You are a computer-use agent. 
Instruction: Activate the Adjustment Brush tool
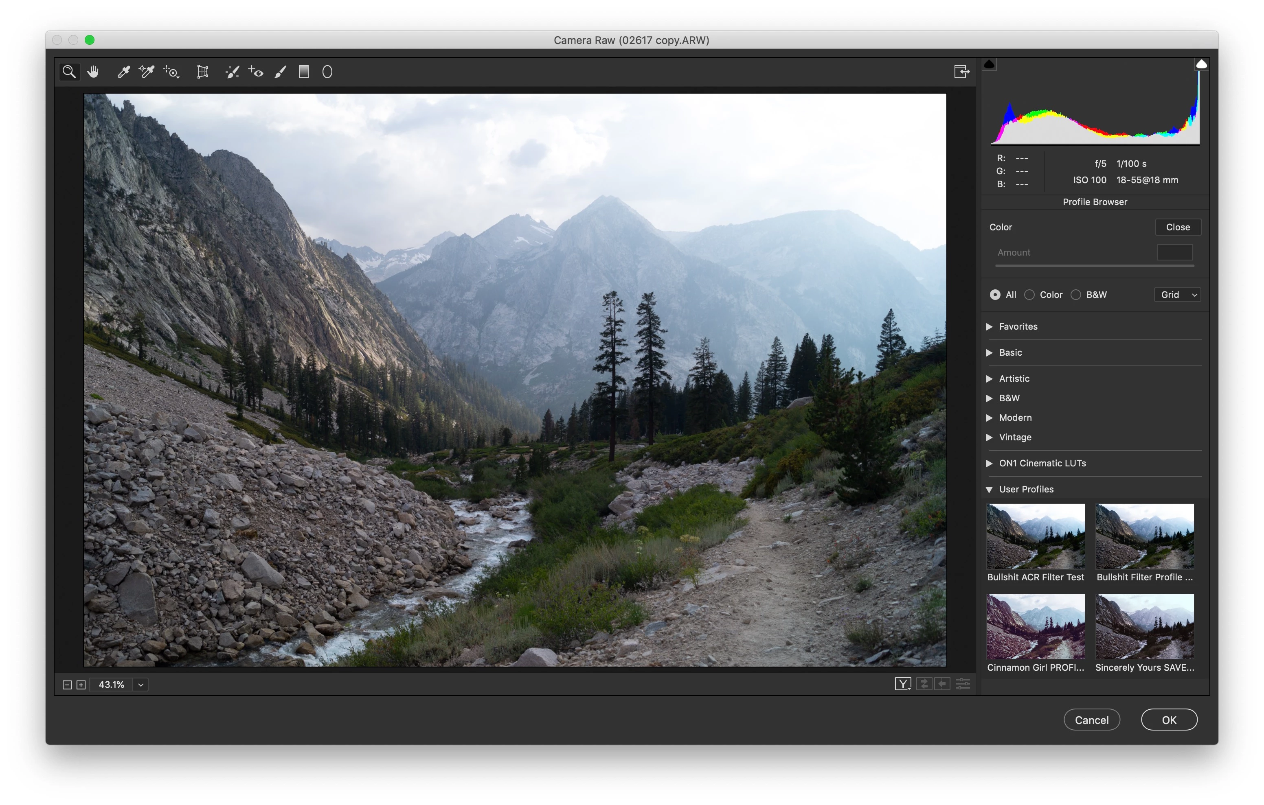[x=280, y=71]
